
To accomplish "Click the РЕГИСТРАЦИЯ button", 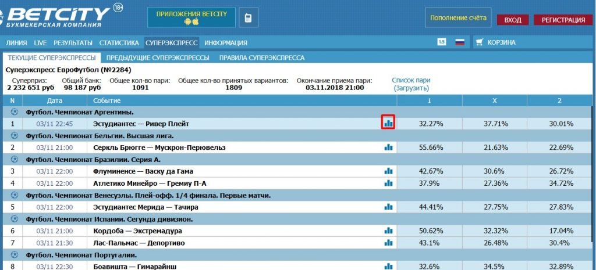I will 563,20.
